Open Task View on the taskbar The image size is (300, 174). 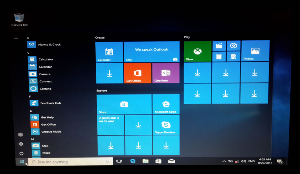pyautogui.click(x=119, y=162)
